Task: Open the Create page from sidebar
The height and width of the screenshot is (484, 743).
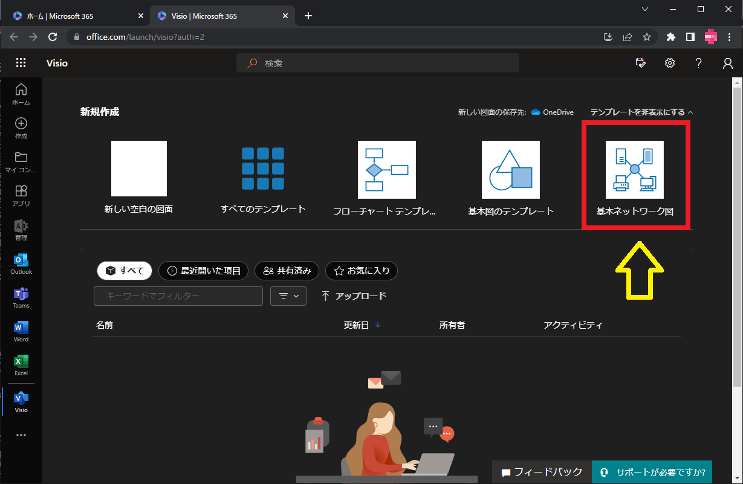Action: tap(21, 128)
